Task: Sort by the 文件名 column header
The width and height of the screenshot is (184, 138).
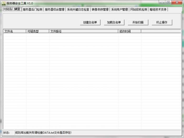Action: click(x=14, y=31)
